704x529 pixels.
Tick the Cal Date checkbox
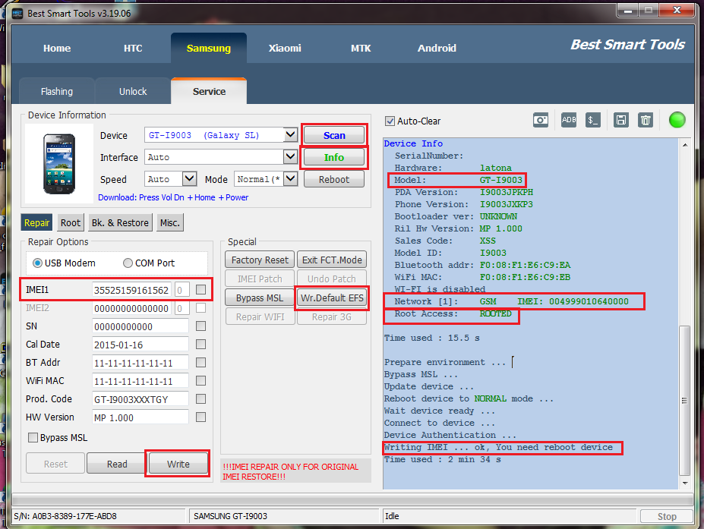coord(200,344)
